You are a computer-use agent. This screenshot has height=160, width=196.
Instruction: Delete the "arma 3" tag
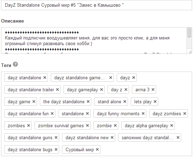153,90
